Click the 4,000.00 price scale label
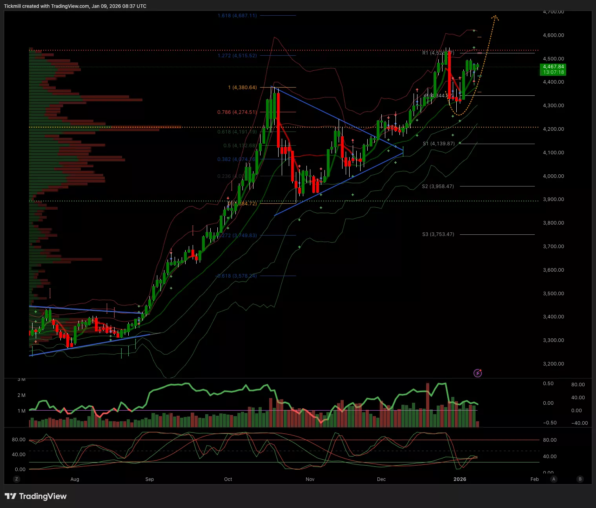Screen dimensions: 596x508 (x=553, y=176)
